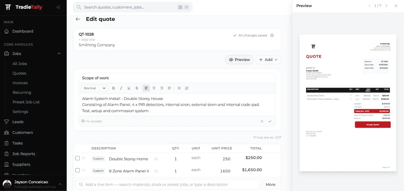Expand the Jayson Conceicao account menu
404x191 pixels.
[x=60, y=184]
